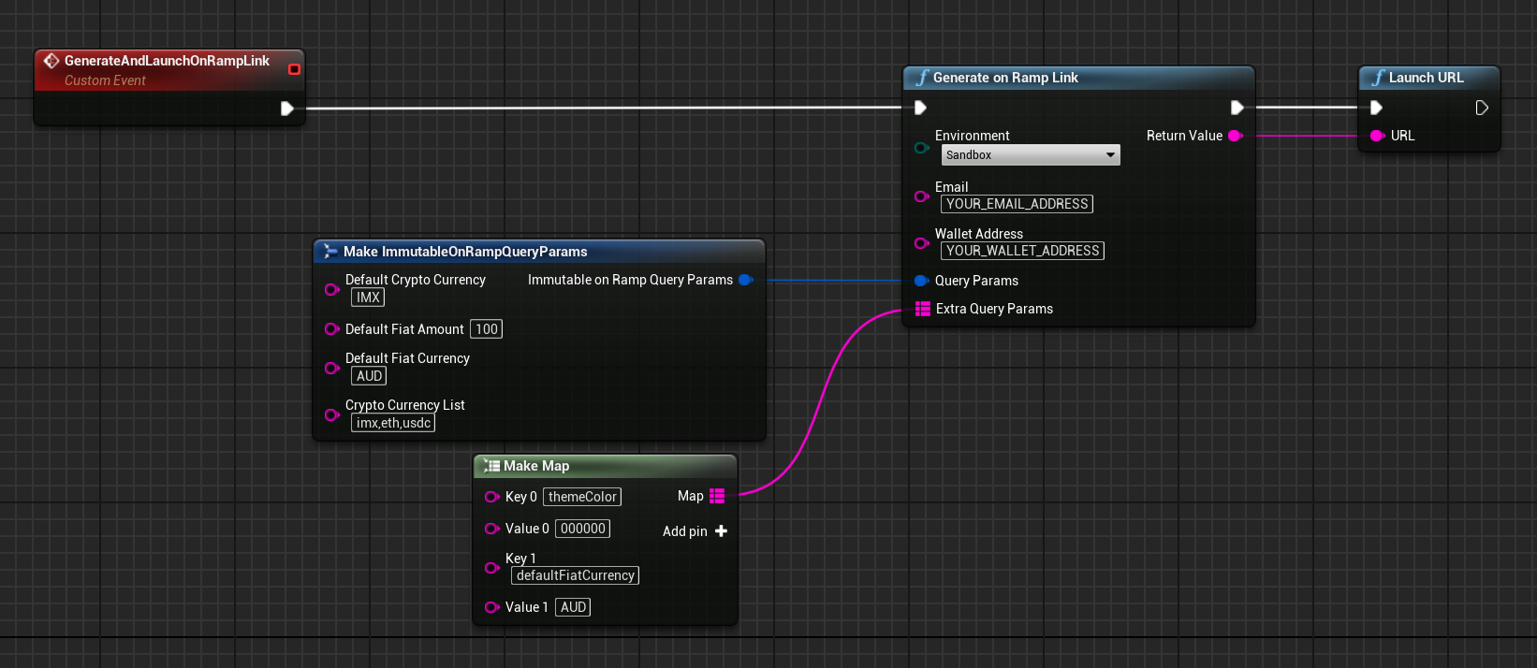Click the Default Crypto Currency input pin
The width and height of the screenshot is (1537, 668).
click(x=331, y=290)
